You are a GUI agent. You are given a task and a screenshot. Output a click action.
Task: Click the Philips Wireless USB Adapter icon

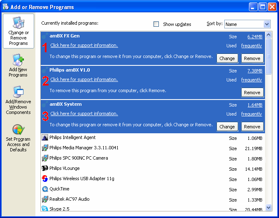45,179
